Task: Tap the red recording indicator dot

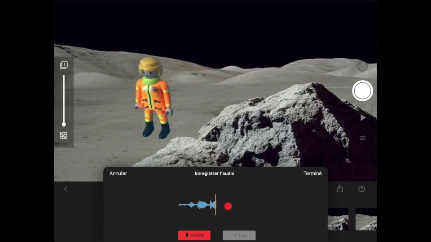Action: point(228,206)
